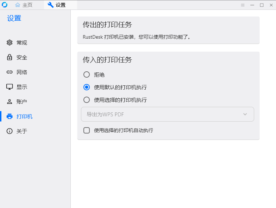
Task: Click the gear icon for 常规
Action: [10, 43]
